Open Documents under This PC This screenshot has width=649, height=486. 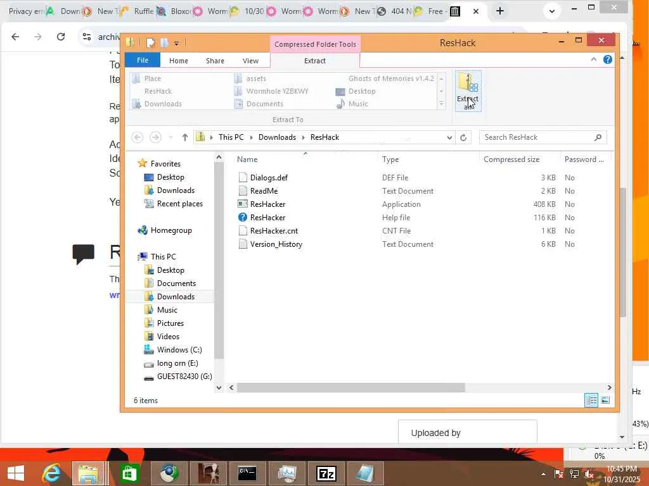click(x=176, y=283)
